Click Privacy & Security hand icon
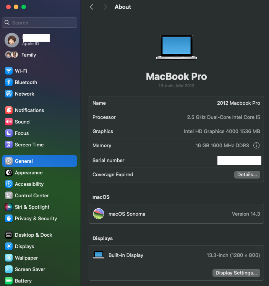269x286 pixels. coord(9,218)
